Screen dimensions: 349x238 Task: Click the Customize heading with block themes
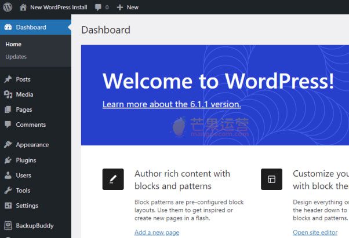[321, 180]
